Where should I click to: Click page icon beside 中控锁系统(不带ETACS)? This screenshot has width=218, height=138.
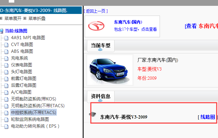(6, 113)
